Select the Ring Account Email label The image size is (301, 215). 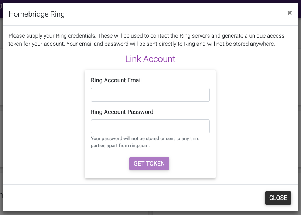tap(116, 80)
